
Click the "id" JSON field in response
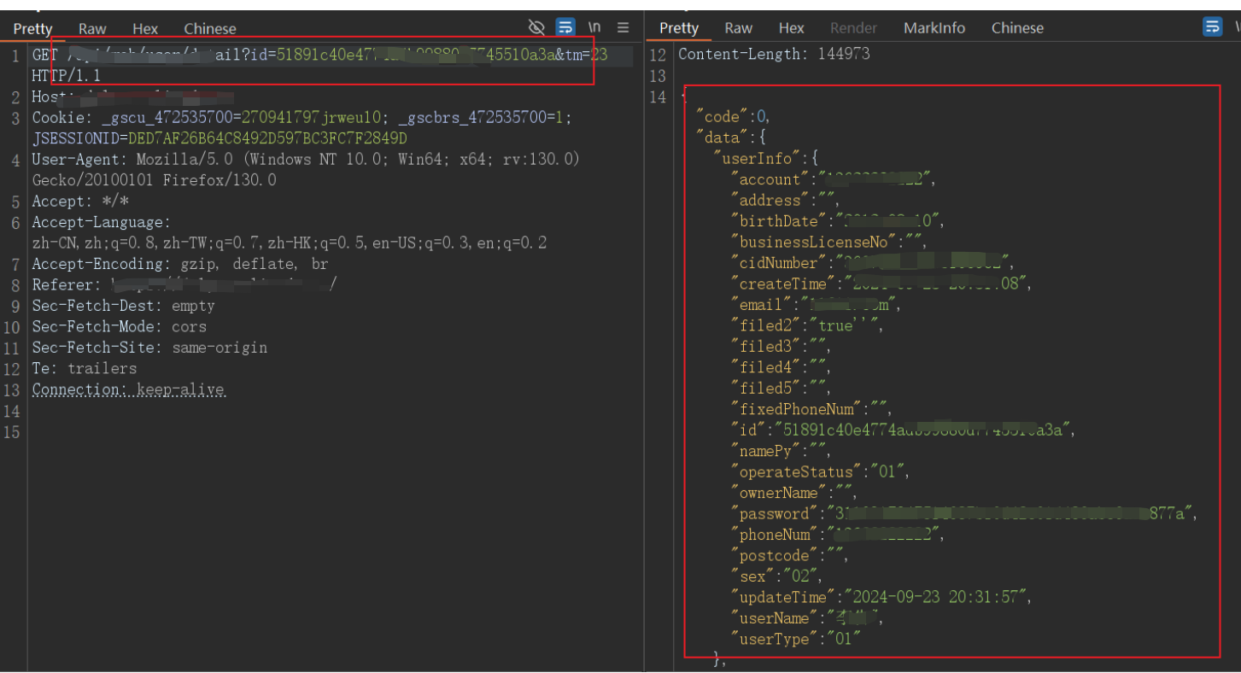point(903,430)
